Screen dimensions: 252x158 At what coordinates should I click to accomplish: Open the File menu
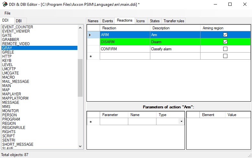click(x=7, y=13)
